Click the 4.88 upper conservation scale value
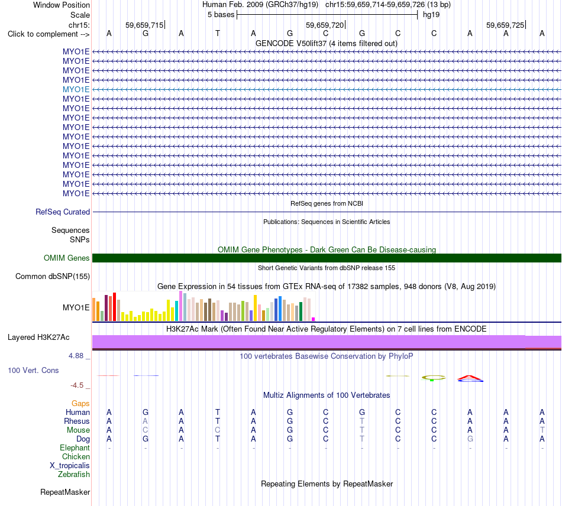This screenshot has width=562, height=506. [76, 356]
